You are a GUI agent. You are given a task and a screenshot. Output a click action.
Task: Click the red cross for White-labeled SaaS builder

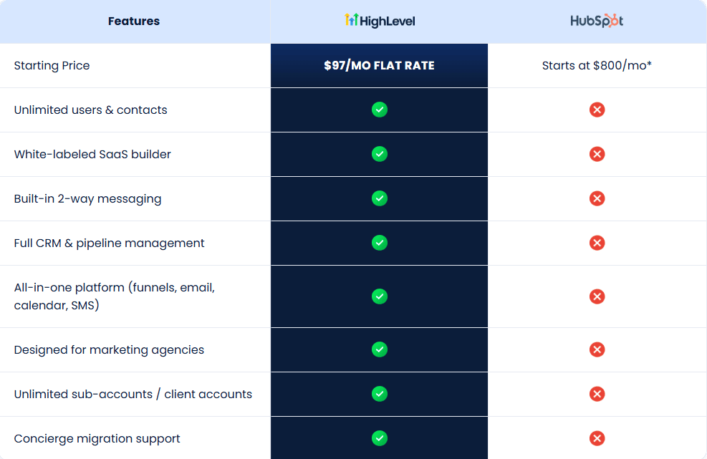coord(597,154)
